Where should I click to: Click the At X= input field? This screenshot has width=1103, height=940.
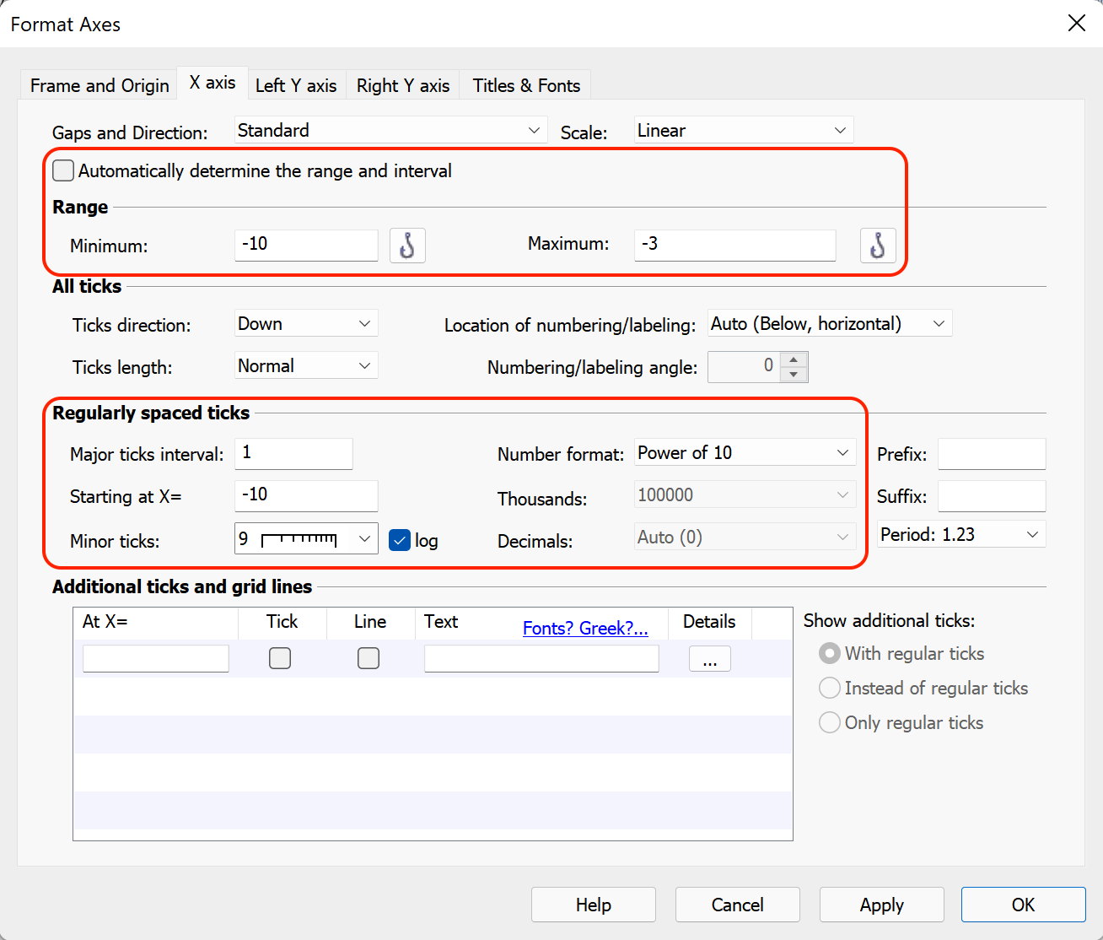click(156, 658)
